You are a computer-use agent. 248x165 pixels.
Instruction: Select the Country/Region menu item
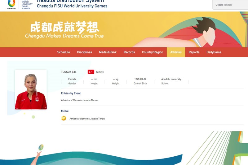click(153, 52)
